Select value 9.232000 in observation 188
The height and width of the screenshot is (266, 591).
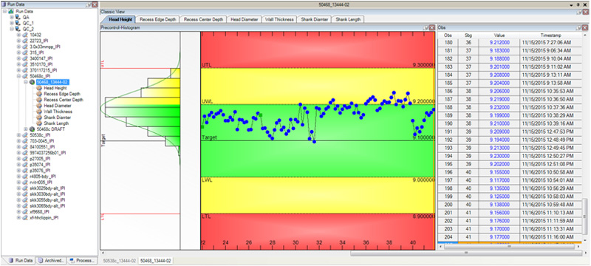tap(499, 107)
